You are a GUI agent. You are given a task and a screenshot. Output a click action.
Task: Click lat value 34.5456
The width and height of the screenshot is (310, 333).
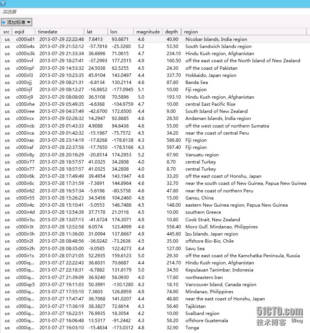click(97, 198)
